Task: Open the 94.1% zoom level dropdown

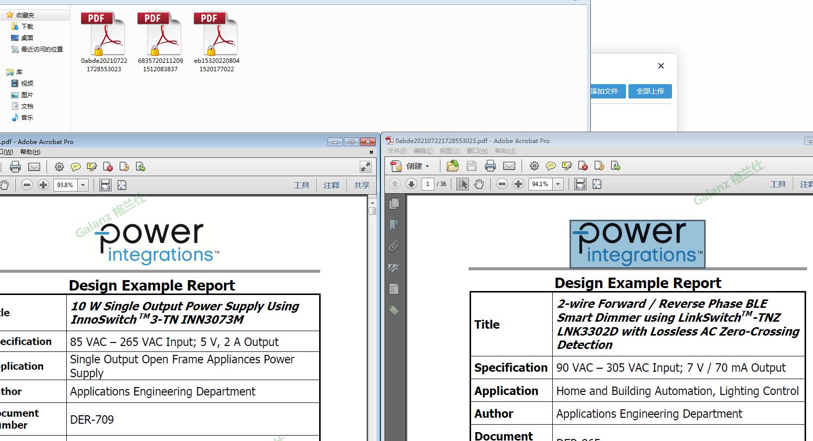Action: pos(558,184)
